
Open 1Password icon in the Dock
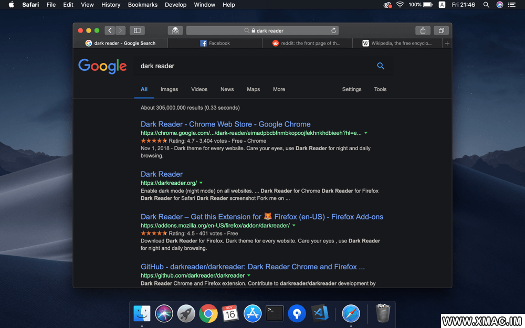(297, 314)
